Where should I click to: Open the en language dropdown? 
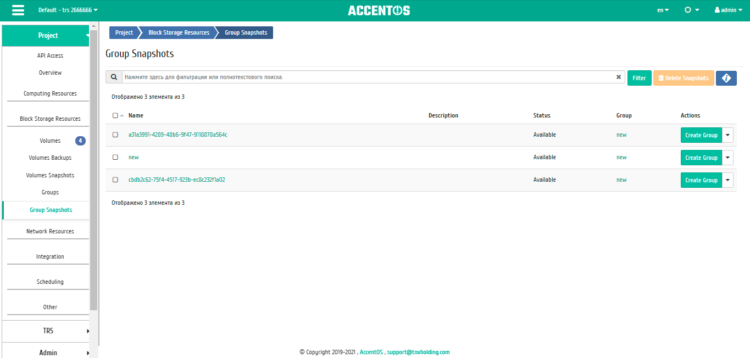[663, 10]
